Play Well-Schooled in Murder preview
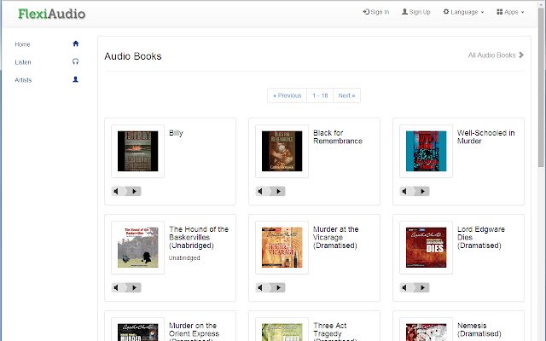Viewport: 546px width, 341px height. point(423,191)
